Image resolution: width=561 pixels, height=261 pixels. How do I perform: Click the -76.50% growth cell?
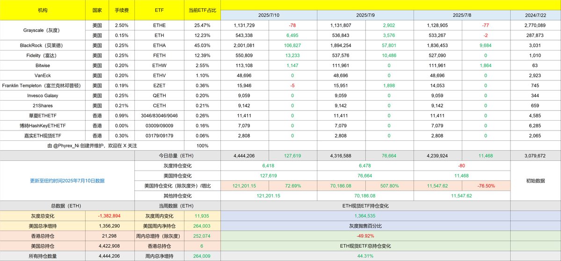pos(486,186)
